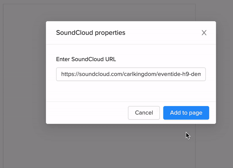Viewport: 233px width, 168px height.
Task: Click dimmed page area above the dialog
Action: [116, 12]
